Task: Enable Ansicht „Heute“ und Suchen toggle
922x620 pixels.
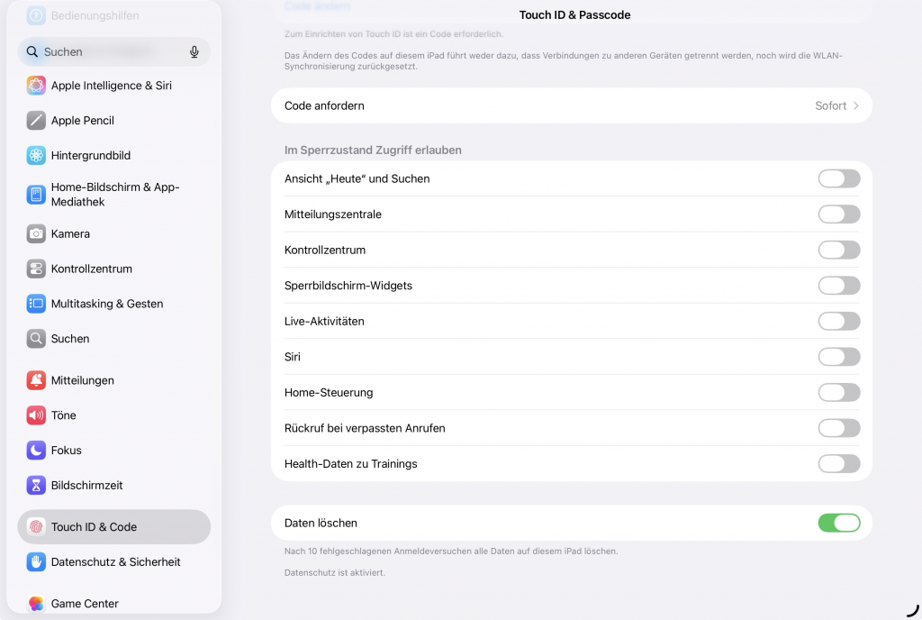Action: 838,179
